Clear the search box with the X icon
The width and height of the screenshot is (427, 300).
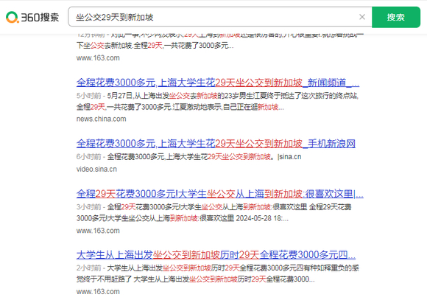coord(362,17)
